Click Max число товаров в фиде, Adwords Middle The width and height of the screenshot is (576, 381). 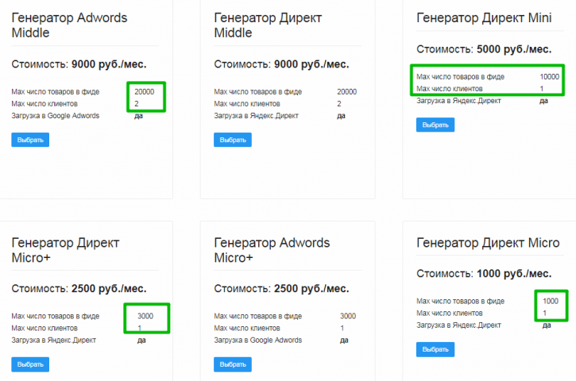coord(56,92)
